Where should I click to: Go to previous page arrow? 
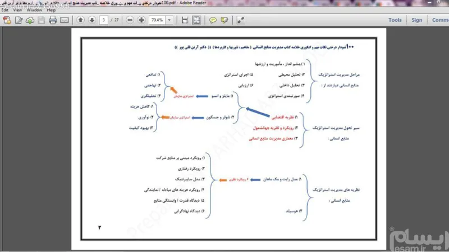[80, 20]
